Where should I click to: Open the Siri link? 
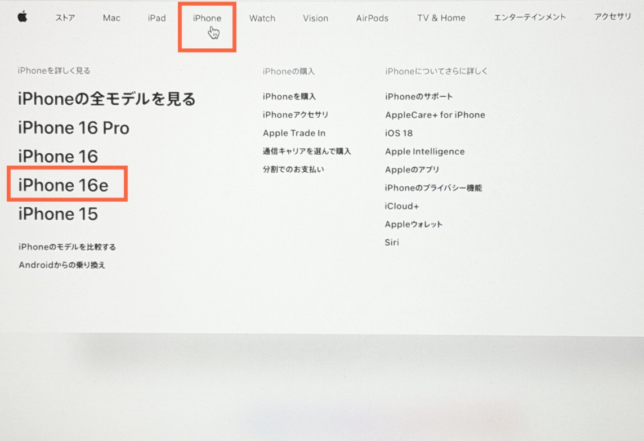pos(392,242)
